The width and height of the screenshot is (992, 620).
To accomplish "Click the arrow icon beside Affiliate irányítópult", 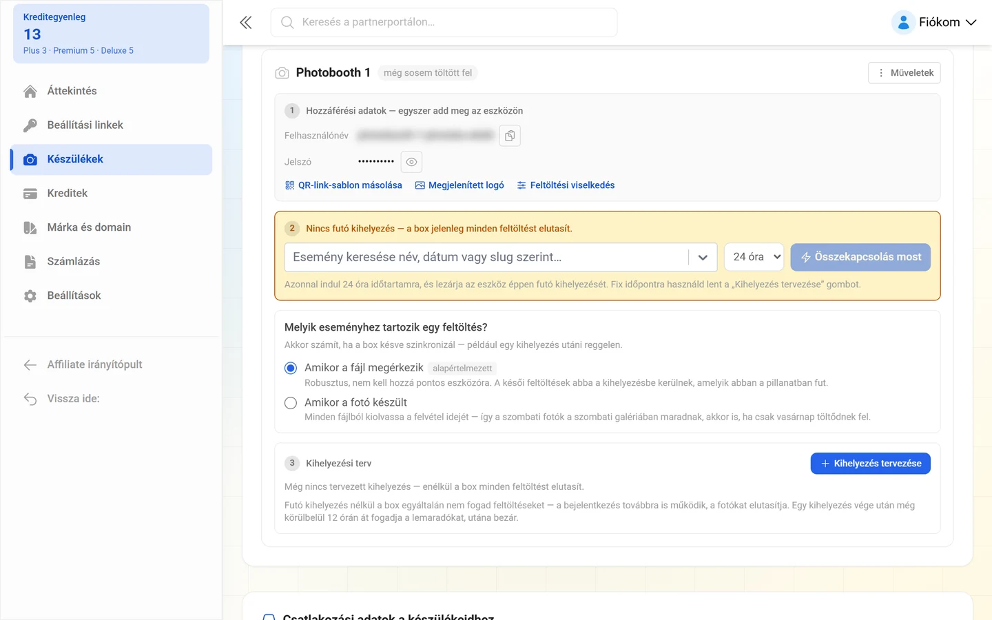I will pos(30,365).
